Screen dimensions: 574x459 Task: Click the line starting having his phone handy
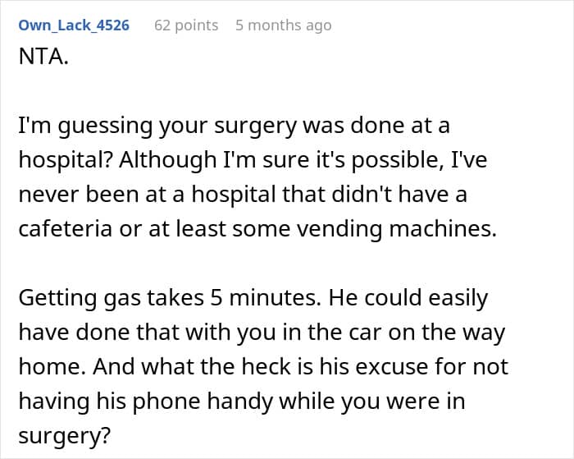pyautogui.click(x=242, y=402)
